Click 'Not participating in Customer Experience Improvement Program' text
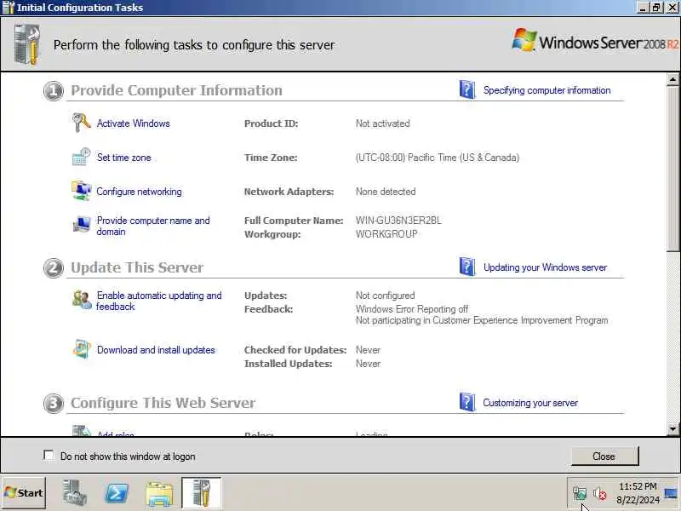The height and width of the screenshot is (511, 681). [482, 320]
